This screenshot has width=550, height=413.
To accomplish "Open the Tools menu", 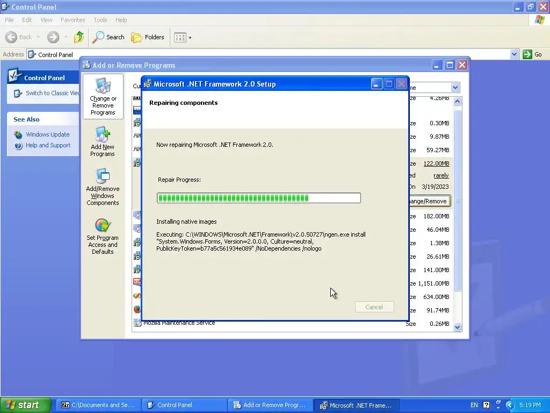I will [x=100, y=20].
